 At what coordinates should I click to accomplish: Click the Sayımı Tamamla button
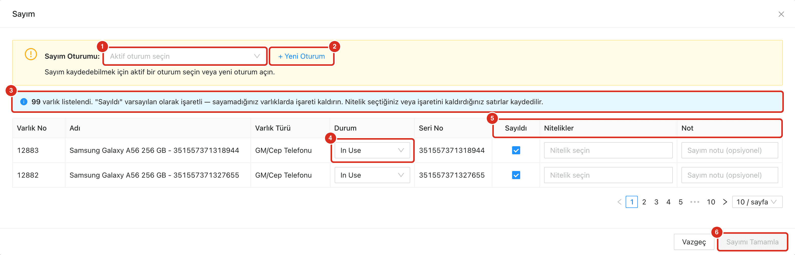[x=752, y=242]
